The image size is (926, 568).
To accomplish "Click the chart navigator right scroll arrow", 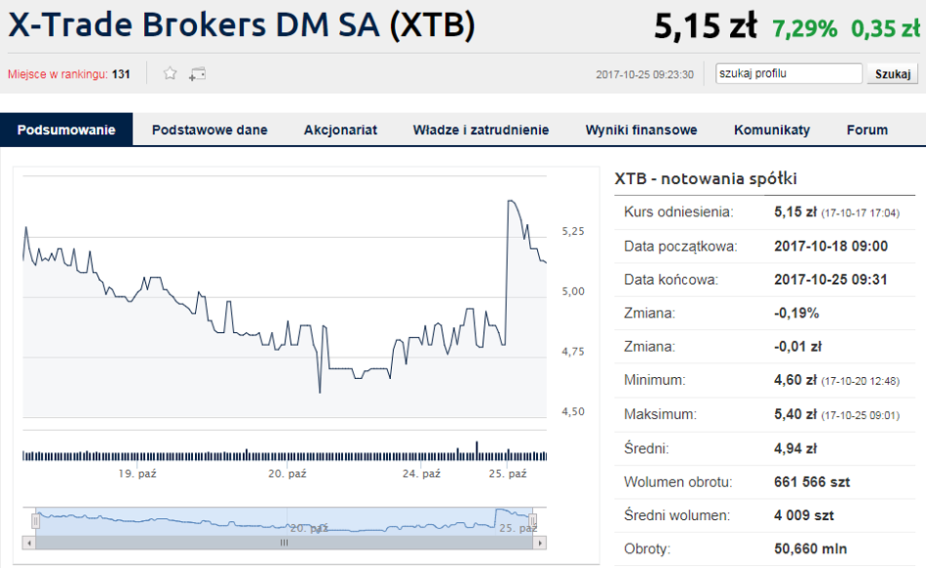I will pos(540,543).
